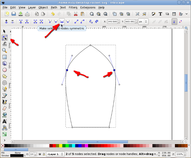Select the Bezier pen tool
The height and width of the screenshot is (158, 191).
pyautogui.click(x=5, y=95)
